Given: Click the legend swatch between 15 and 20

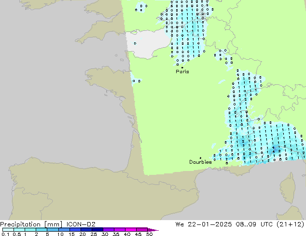Looking at the screenshot, I should click(75, 230).
